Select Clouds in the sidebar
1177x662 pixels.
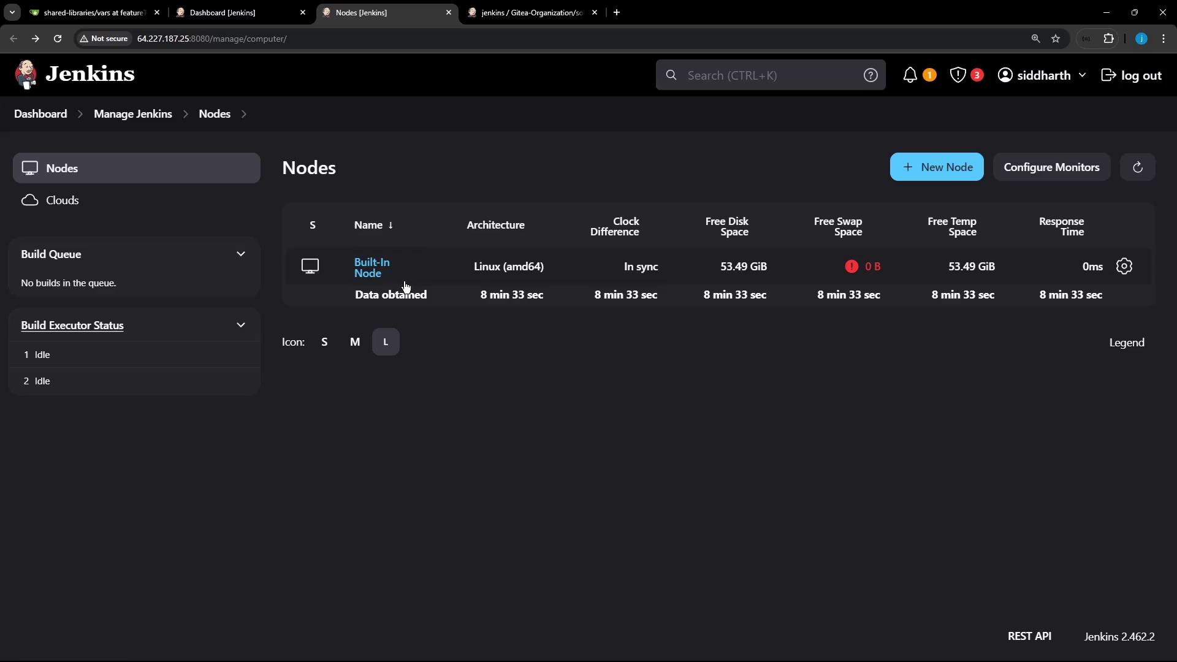tap(62, 200)
